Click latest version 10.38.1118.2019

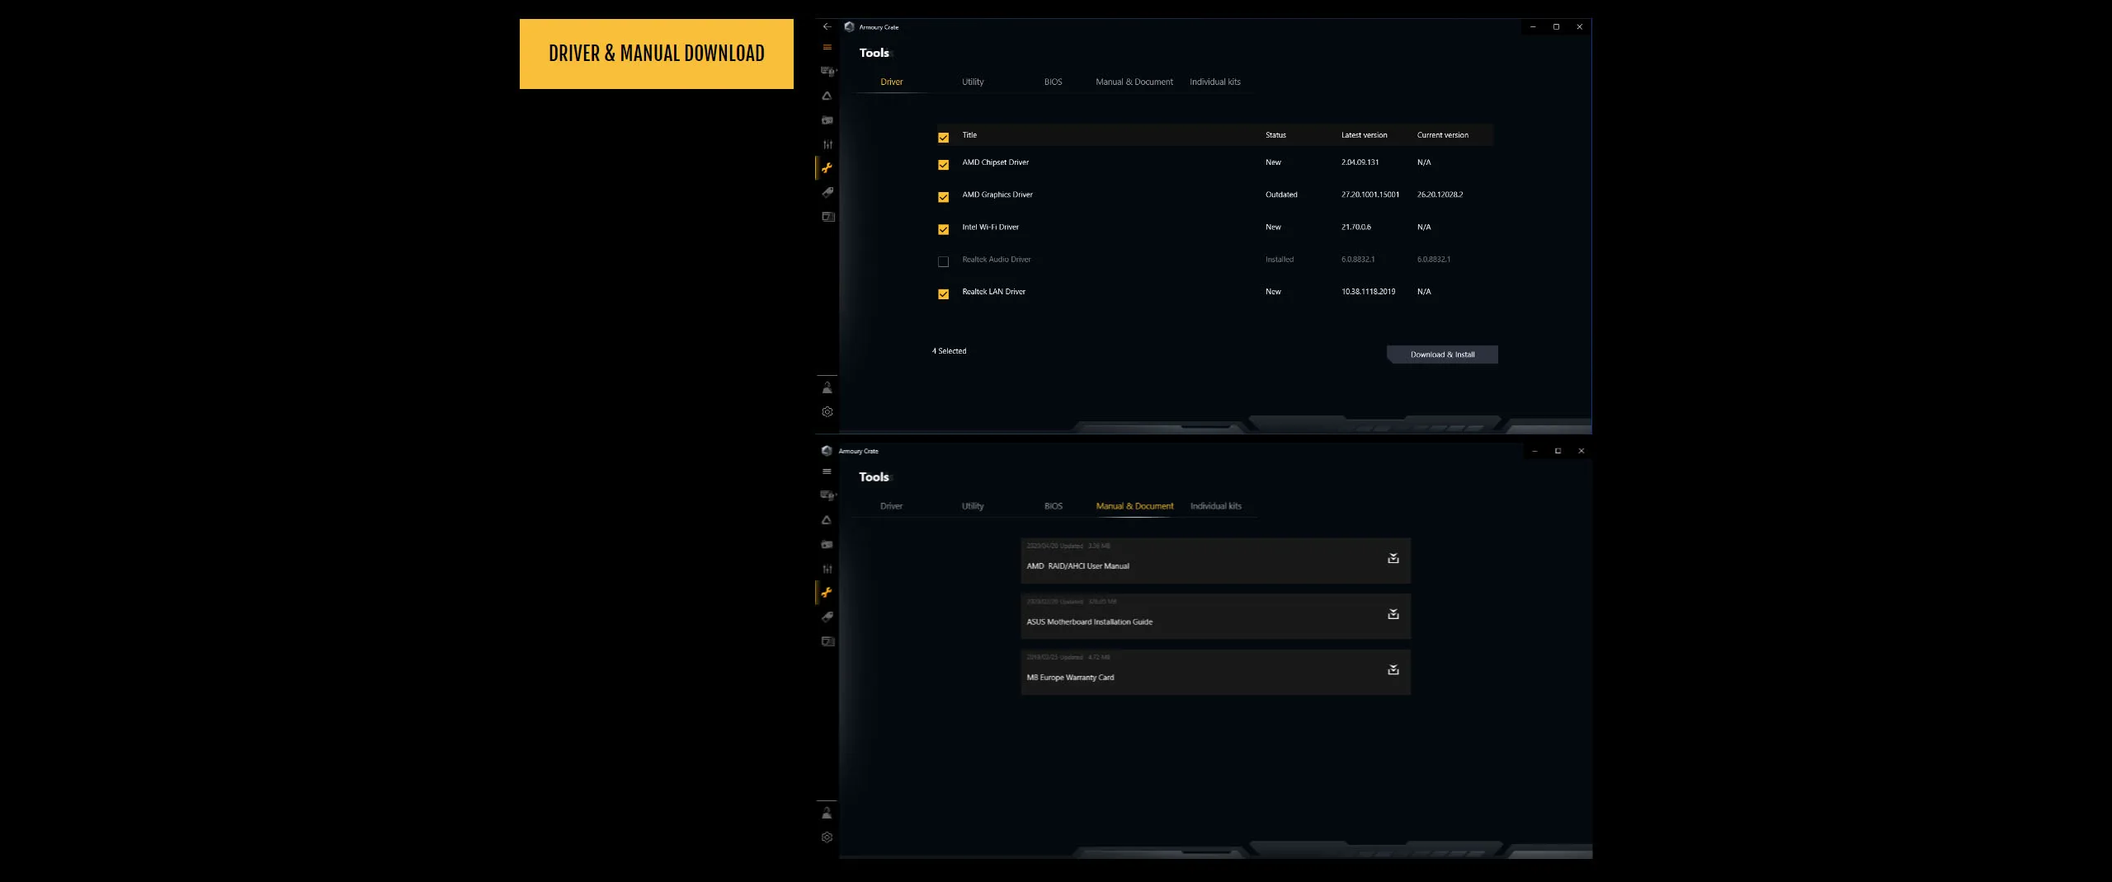click(1368, 292)
